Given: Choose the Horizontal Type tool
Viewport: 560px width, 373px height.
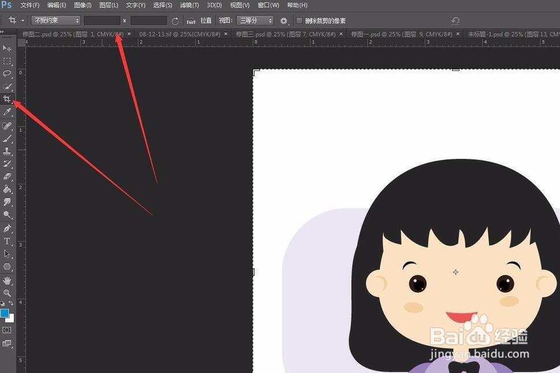Looking at the screenshot, I should [x=7, y=241].
